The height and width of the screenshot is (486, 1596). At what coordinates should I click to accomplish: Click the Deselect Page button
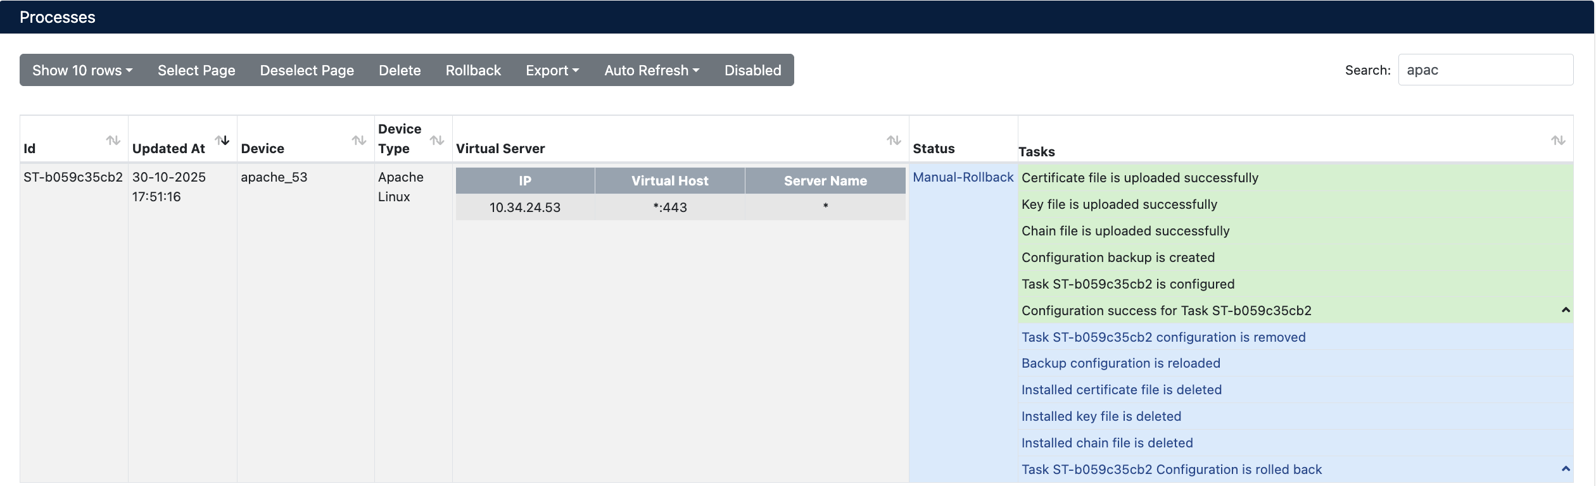(307, 70)
